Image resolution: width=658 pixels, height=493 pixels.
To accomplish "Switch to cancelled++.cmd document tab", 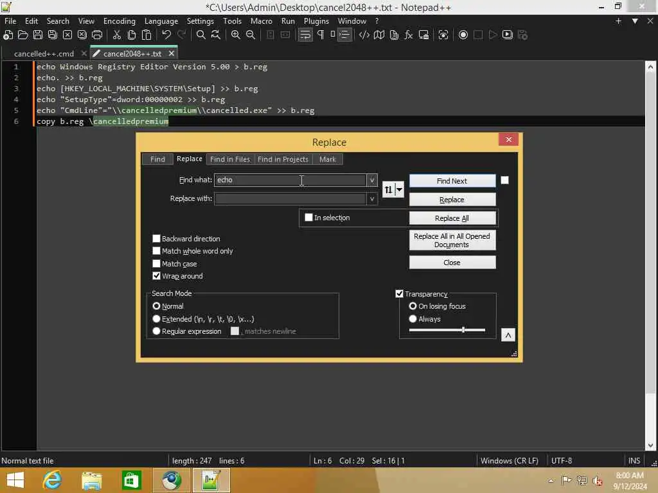I will click(44, 54).
